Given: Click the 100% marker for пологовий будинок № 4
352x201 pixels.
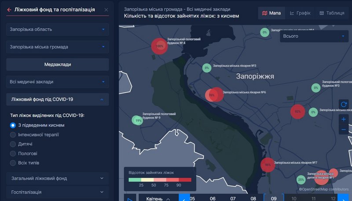Looking at the screenshot, I should [160, 46].
